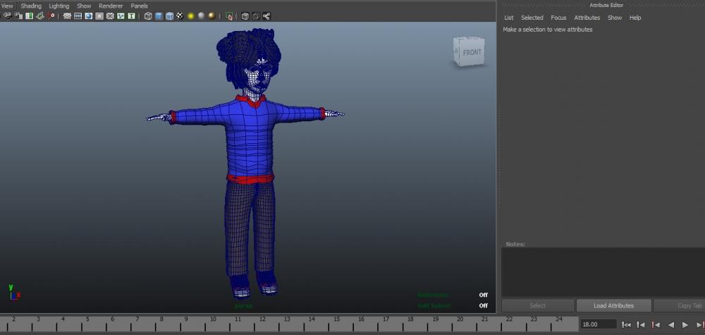The width and height of the screenshot is (705, 335).
Task: Click the Textured checker-pattern icon
Action: tap(180, 16)
